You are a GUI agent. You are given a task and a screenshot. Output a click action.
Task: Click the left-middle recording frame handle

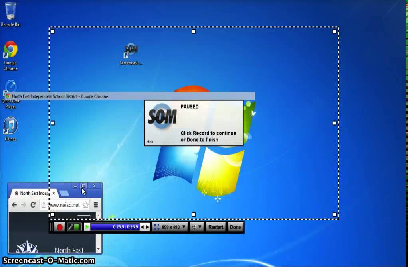tap(53, 123)
